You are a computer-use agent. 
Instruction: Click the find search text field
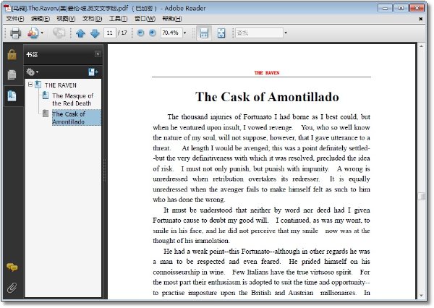(x=260, y=33)
